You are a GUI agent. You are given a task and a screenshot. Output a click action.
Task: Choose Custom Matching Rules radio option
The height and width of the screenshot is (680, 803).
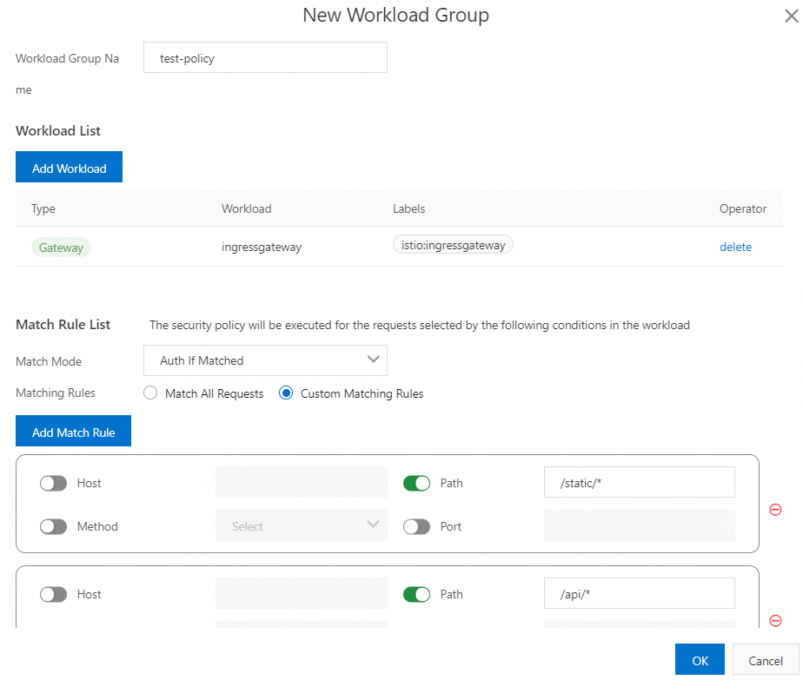286,393
